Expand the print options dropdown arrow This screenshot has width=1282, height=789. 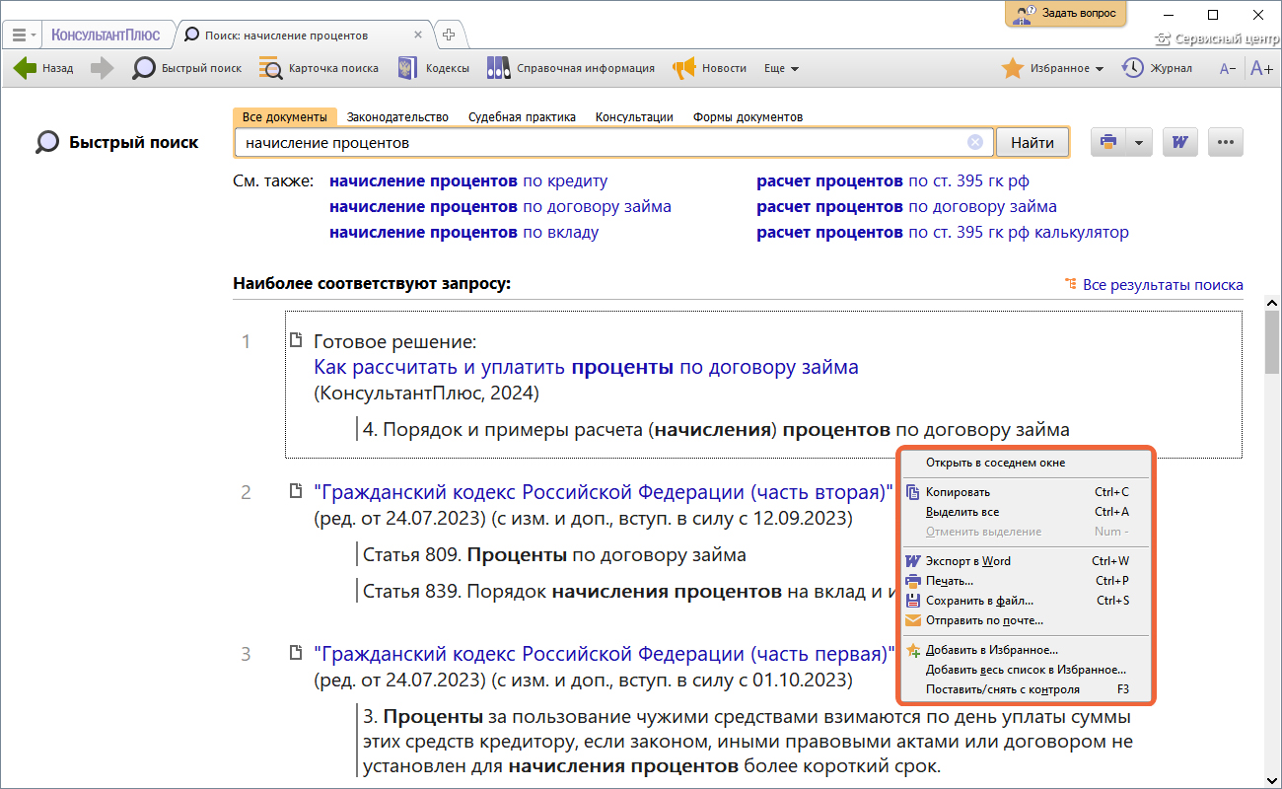tap(1138, 142)
